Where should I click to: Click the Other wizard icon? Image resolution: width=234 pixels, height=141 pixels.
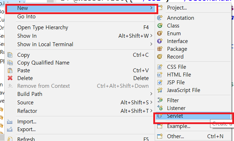tap(160, 136)
